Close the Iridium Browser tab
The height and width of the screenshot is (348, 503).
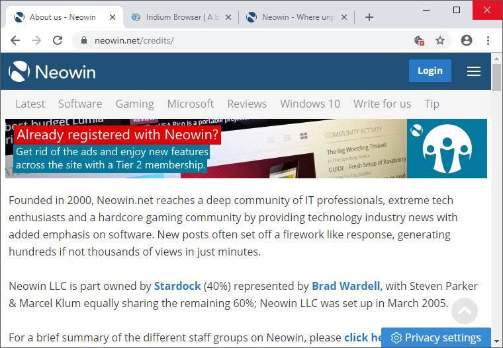tap(228, 17)
